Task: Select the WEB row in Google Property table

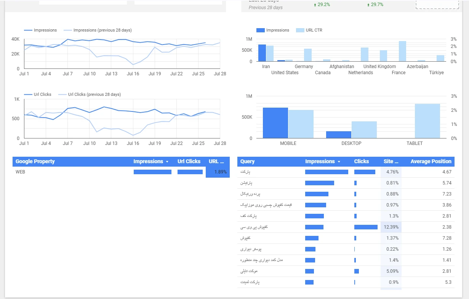Action: (x=121, y=172)
